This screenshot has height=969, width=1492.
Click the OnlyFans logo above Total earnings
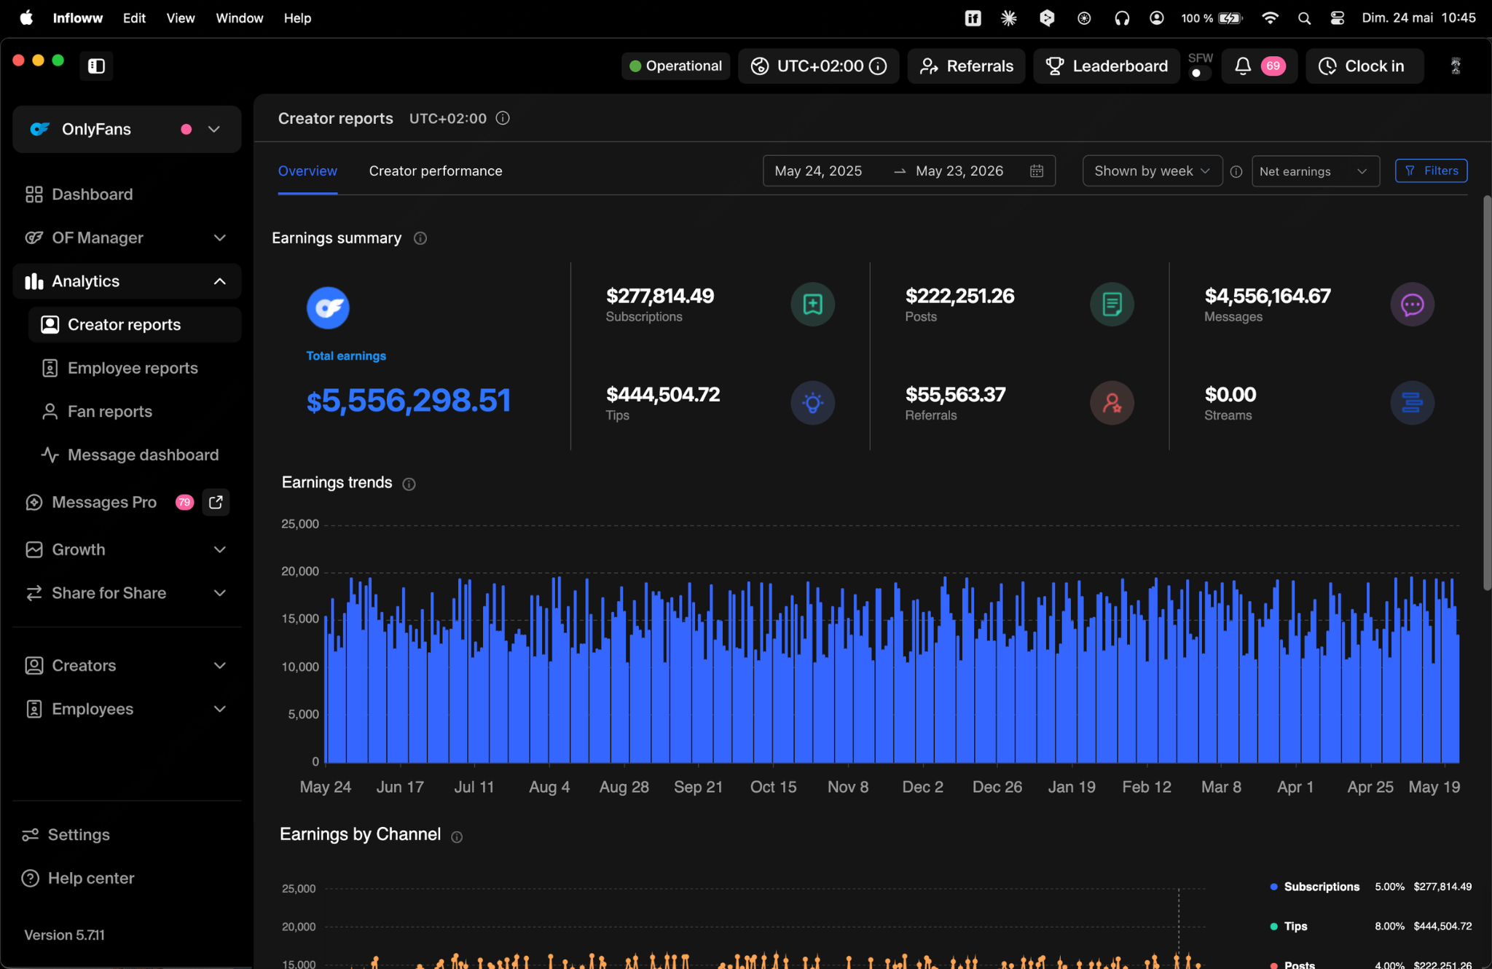tap(328, 307)
